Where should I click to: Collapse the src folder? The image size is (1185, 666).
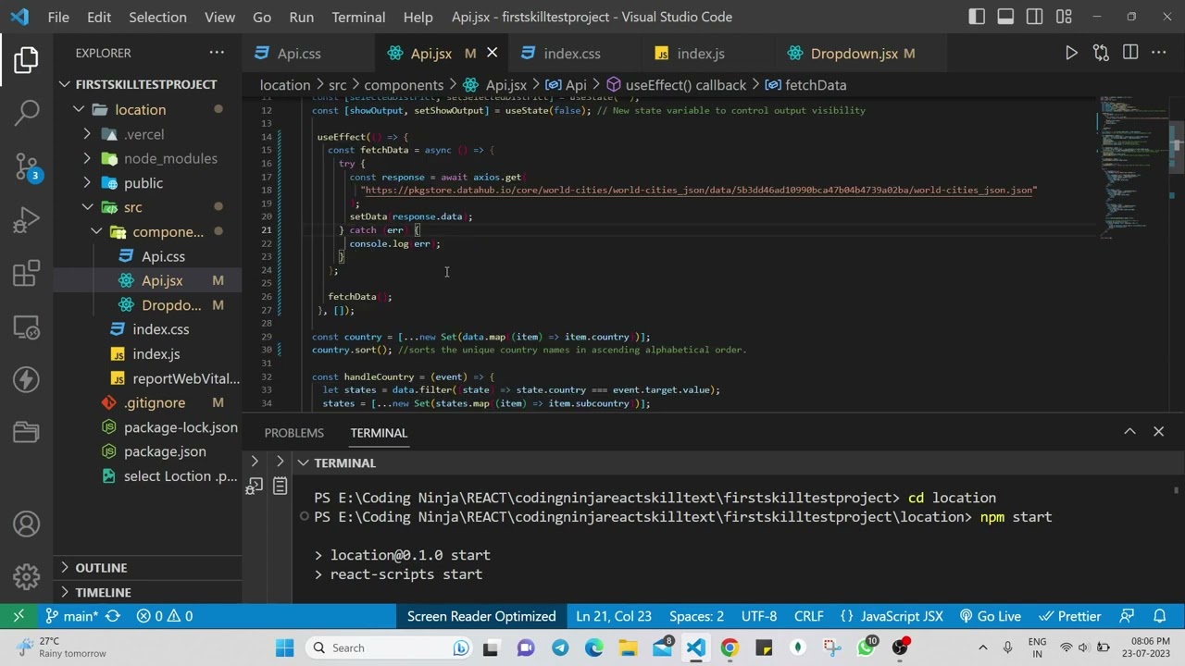tap(132, 207)
